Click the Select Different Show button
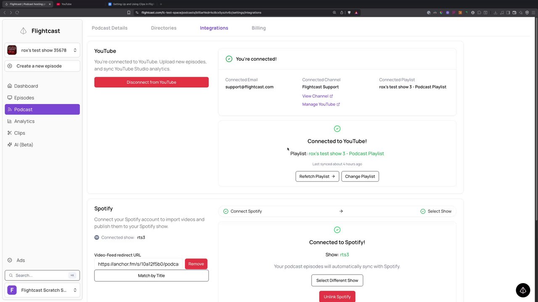 [337, 281]
